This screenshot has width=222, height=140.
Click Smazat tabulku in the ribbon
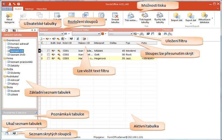(115, 18)
